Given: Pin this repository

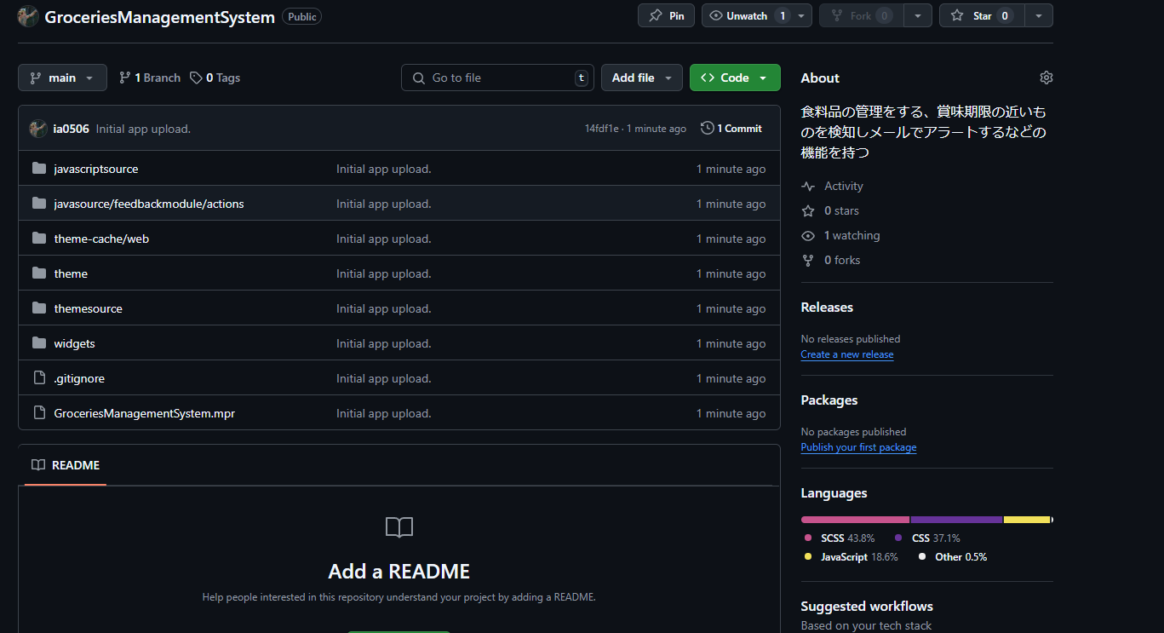Looking at the screenshot, I should click(666, 14).
